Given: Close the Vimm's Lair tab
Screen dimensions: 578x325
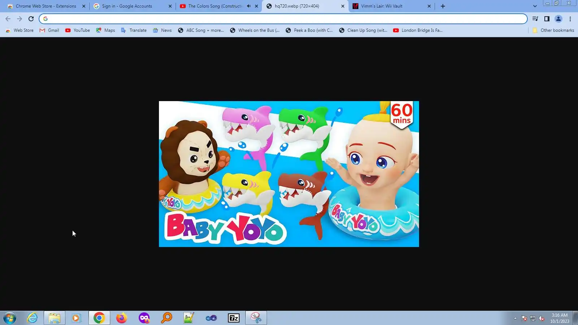Looking at the screenshot, I should point(429,6).
